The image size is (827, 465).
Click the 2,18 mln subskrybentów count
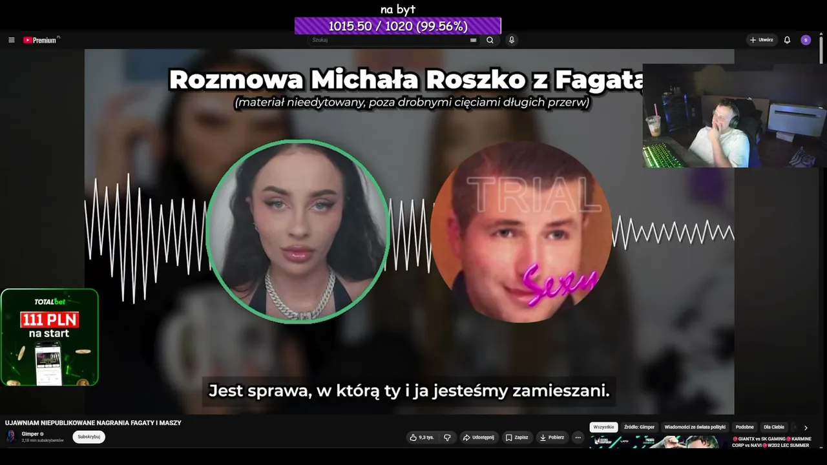[x=43, y=440]
